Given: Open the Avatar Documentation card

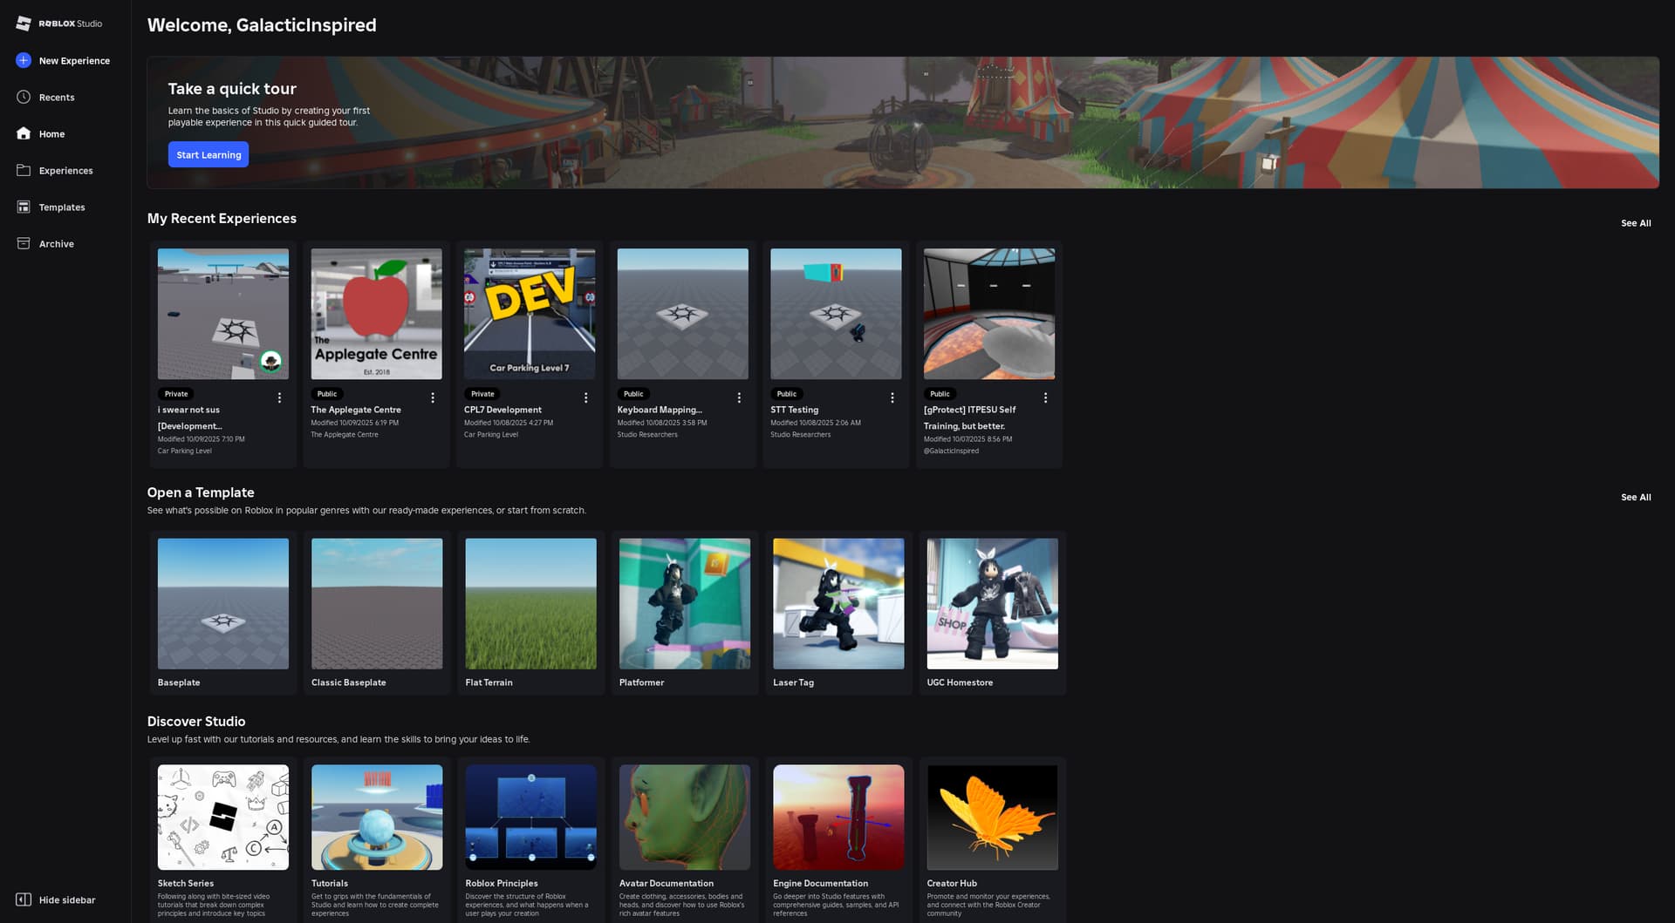Looking at the screenshot, I should pos(684,817).
